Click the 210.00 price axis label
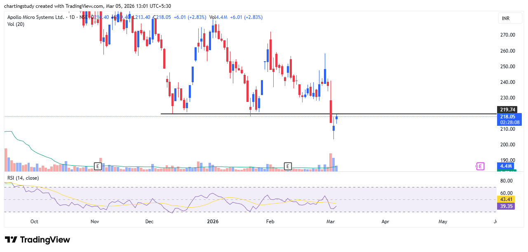The height and width of the screenshot is (252, 528). tap(508, 129)
